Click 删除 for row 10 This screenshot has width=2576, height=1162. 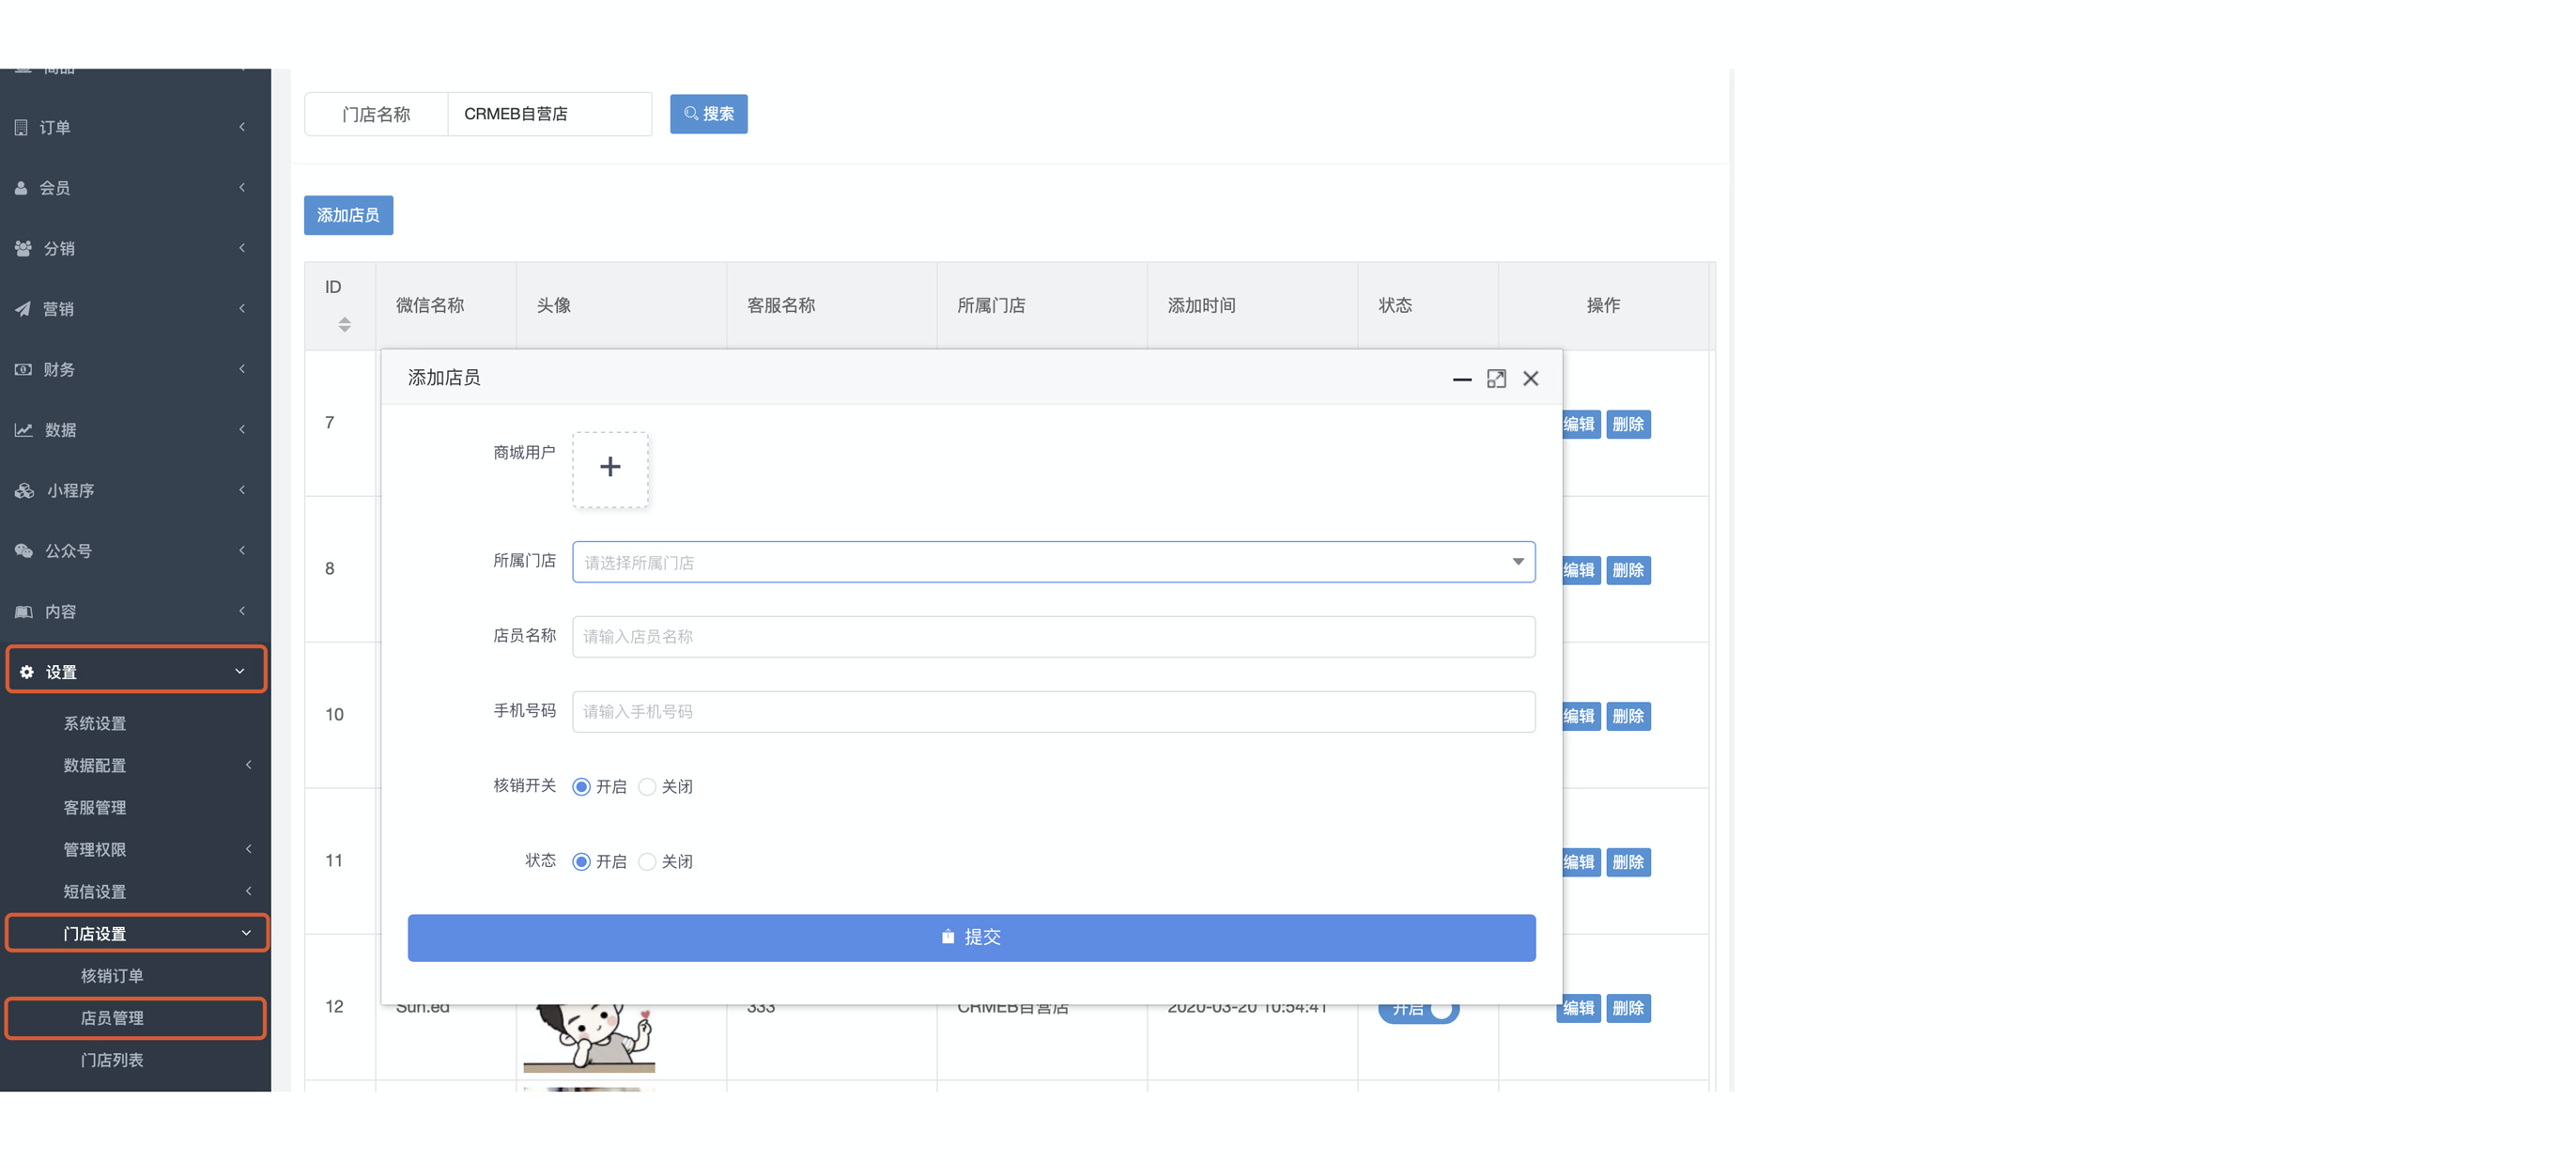[x=1628, y=716]
